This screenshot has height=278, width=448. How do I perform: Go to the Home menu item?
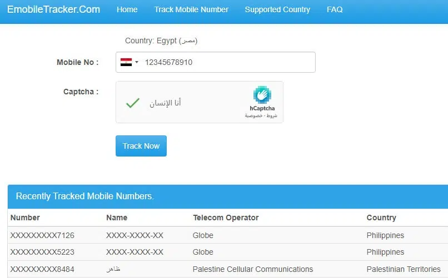(x=127, y=9)
